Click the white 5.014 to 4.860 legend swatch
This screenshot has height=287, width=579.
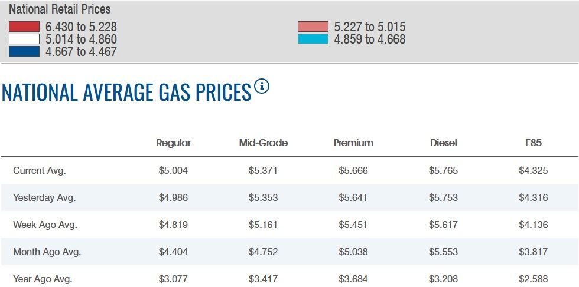[24, 39]
